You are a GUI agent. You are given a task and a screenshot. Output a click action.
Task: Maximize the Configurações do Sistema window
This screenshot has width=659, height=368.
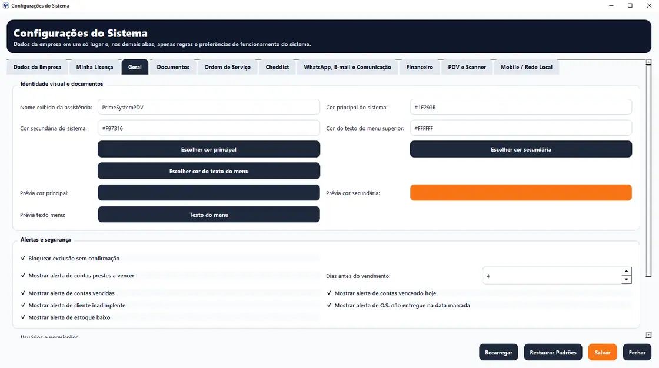coord(630,5)
